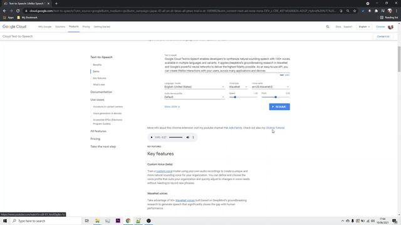The height and width of the screenshot is (225, 401).
Task: Open Chrome profile avatar in toolbar
Action: pyautogui.click(x=390, y=11)
